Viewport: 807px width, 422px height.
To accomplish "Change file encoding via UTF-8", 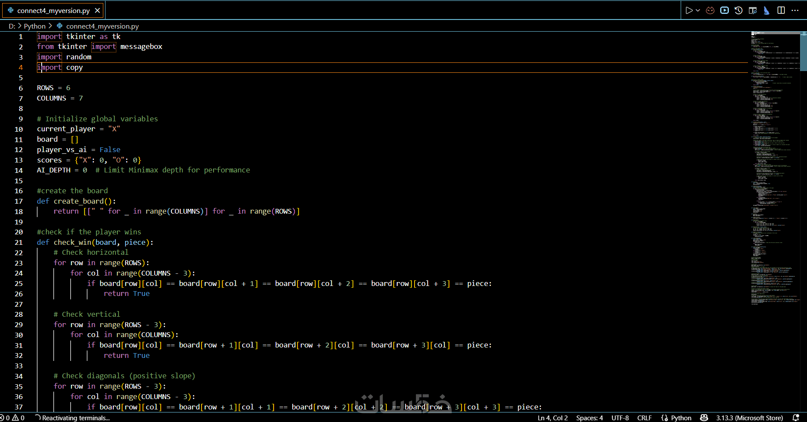I will [x=620, y=418].
